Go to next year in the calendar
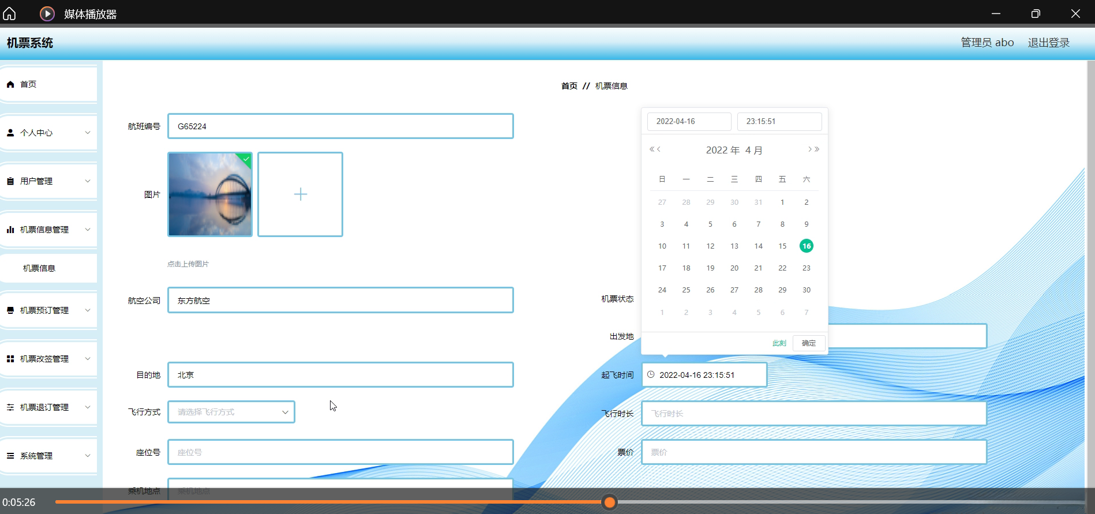1095x514 pixels. (x=817, y=149)
